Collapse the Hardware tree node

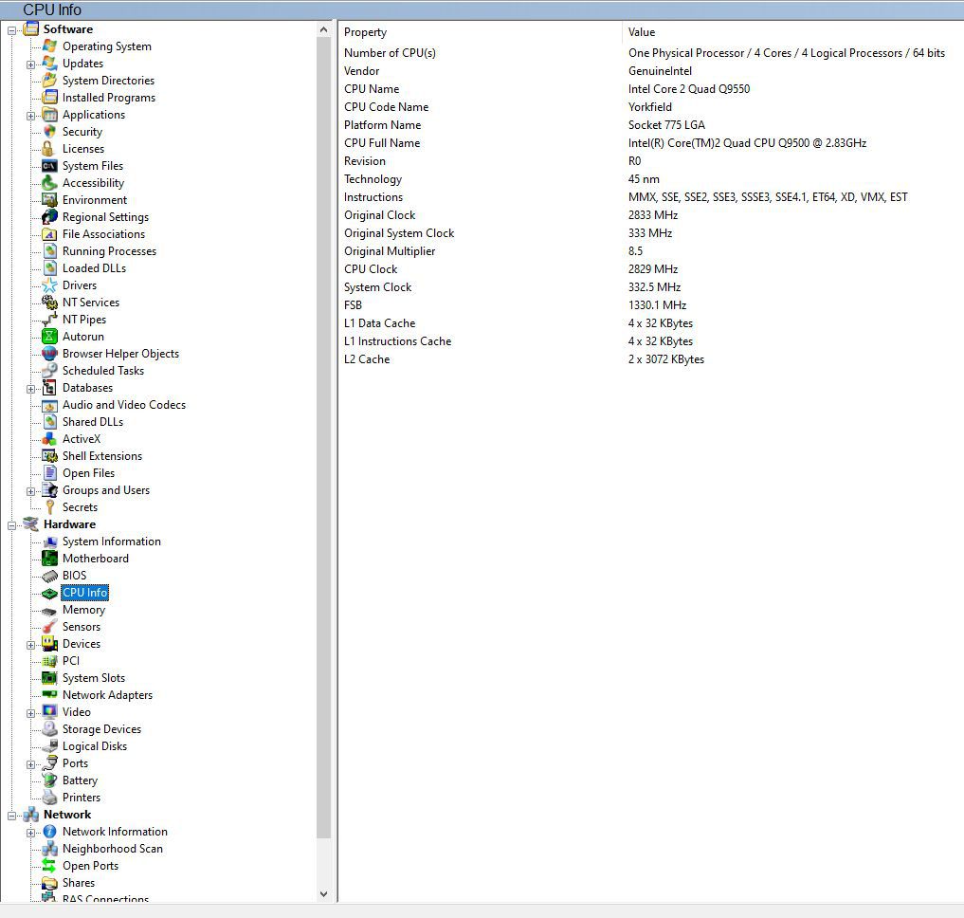tap(11, 525)
